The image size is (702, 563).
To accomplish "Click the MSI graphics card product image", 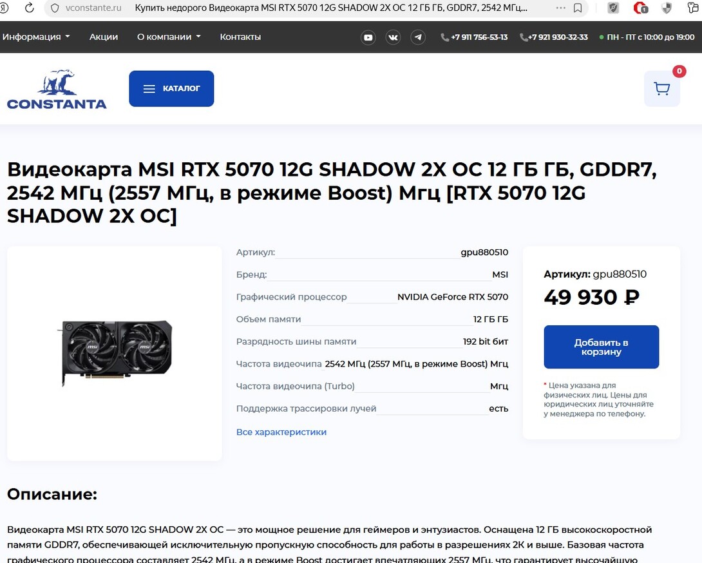I will tap(115, 353).
